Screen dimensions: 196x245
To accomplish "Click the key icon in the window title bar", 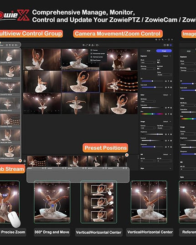I will coord(162,40).
